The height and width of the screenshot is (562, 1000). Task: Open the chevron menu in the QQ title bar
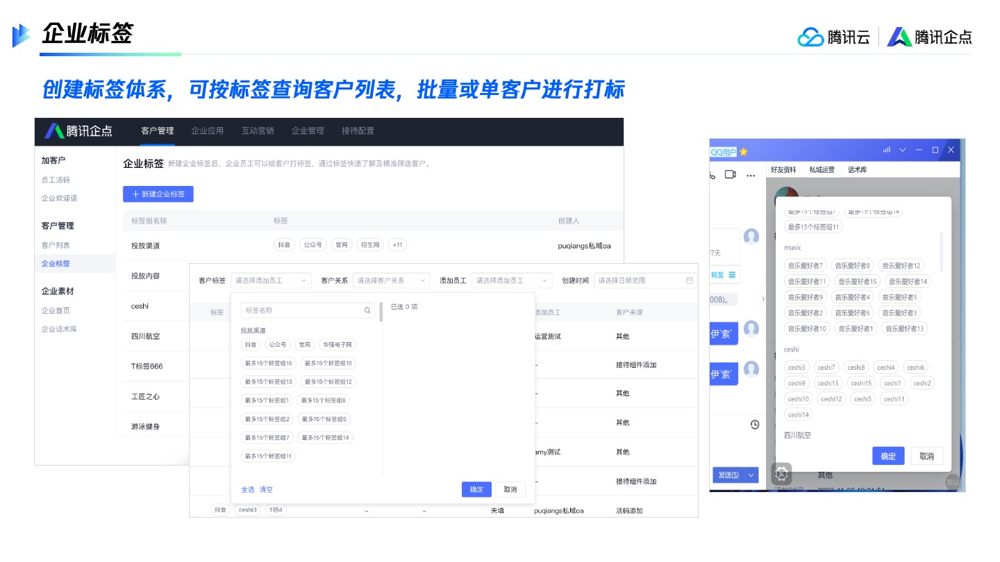(903, 150)
